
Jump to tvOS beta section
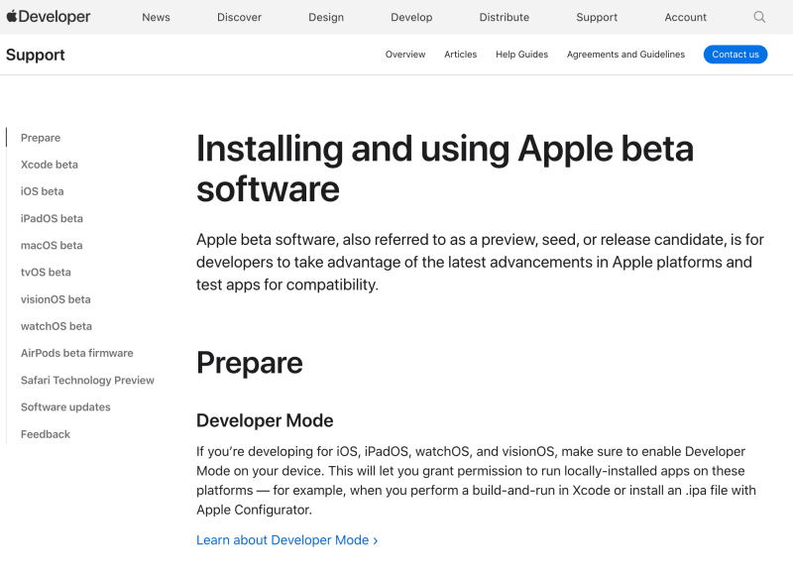pos(46,272)
